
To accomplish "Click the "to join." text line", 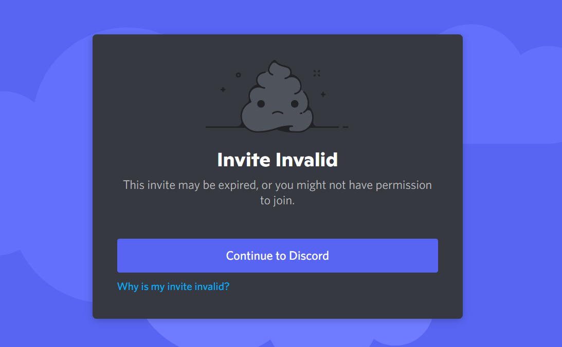I will tap(278, 200).
